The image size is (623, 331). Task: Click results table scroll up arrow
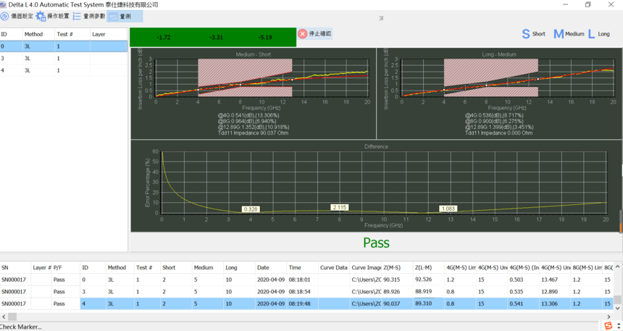click(x=617, y=267)
